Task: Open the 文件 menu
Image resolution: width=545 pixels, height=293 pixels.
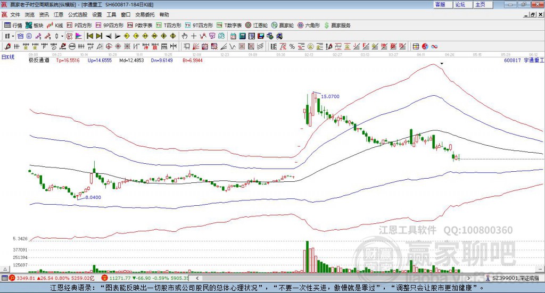Action: pos(15,14)
